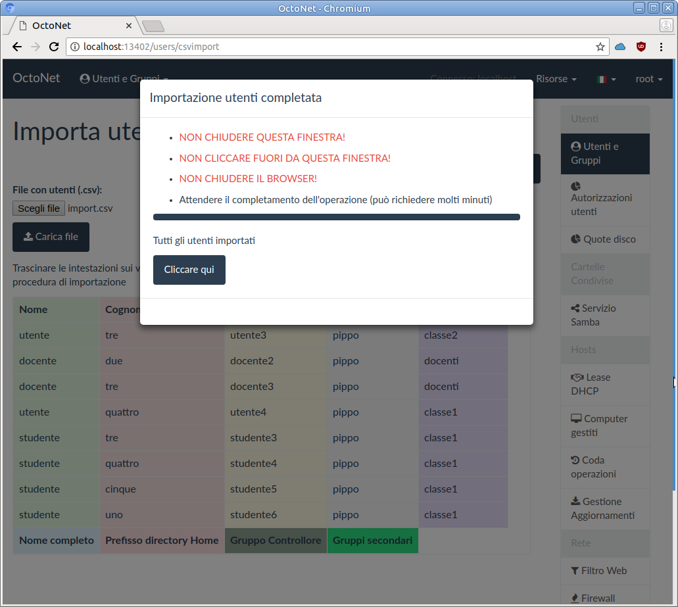Viewport: 678px width, 607px height.
Task: Click the 'utente4' table cell
Action: (x=276, y=412)
